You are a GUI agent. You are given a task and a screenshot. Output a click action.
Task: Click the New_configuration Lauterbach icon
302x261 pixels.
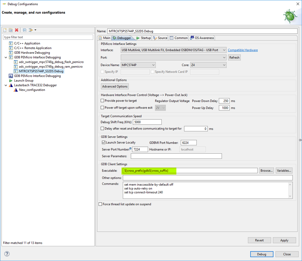pos(16,90)
